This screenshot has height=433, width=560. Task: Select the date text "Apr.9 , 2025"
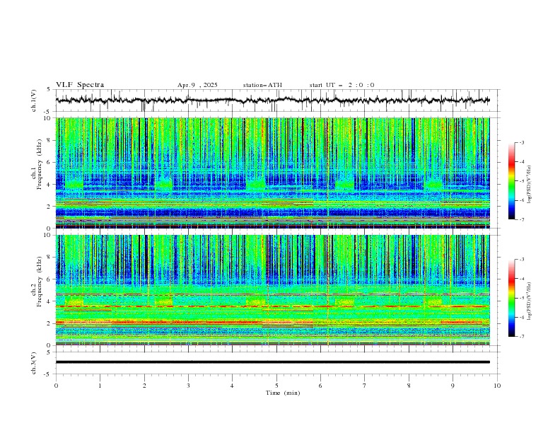click(x=197, y=85)
